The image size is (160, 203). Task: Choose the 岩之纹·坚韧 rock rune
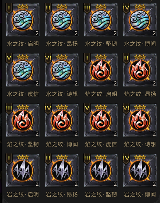pos(101,171)
